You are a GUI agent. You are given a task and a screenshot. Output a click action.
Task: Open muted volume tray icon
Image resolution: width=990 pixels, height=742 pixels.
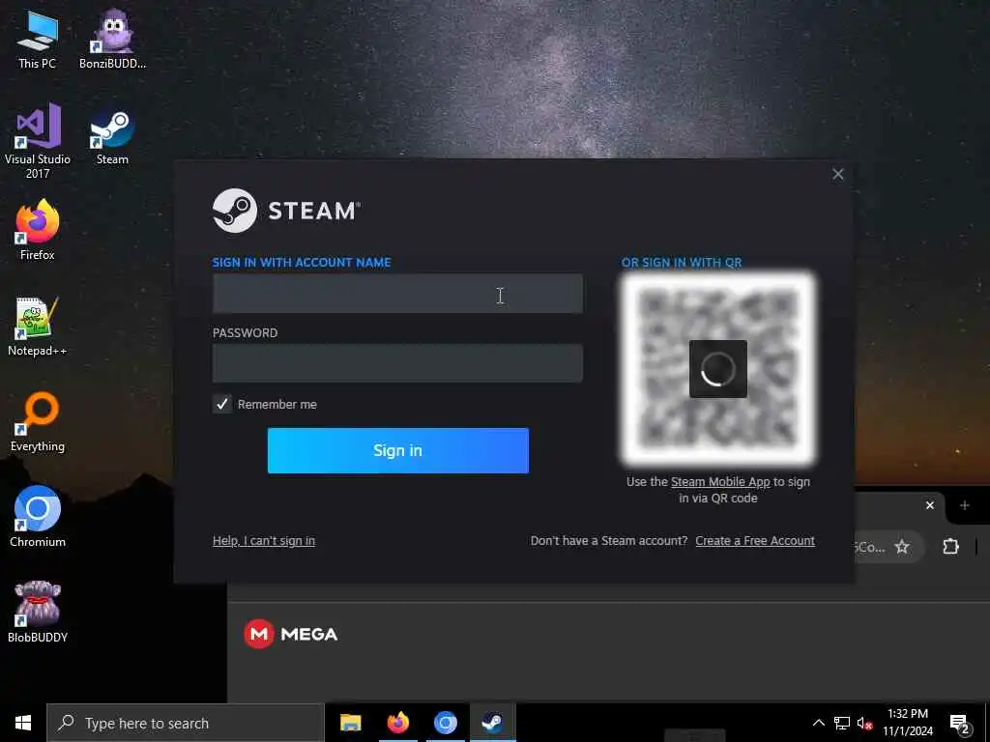865,723
